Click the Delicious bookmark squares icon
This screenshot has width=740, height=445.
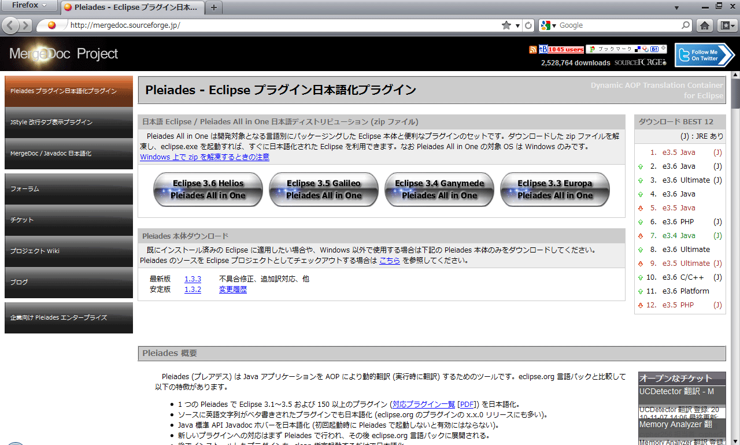637,49
